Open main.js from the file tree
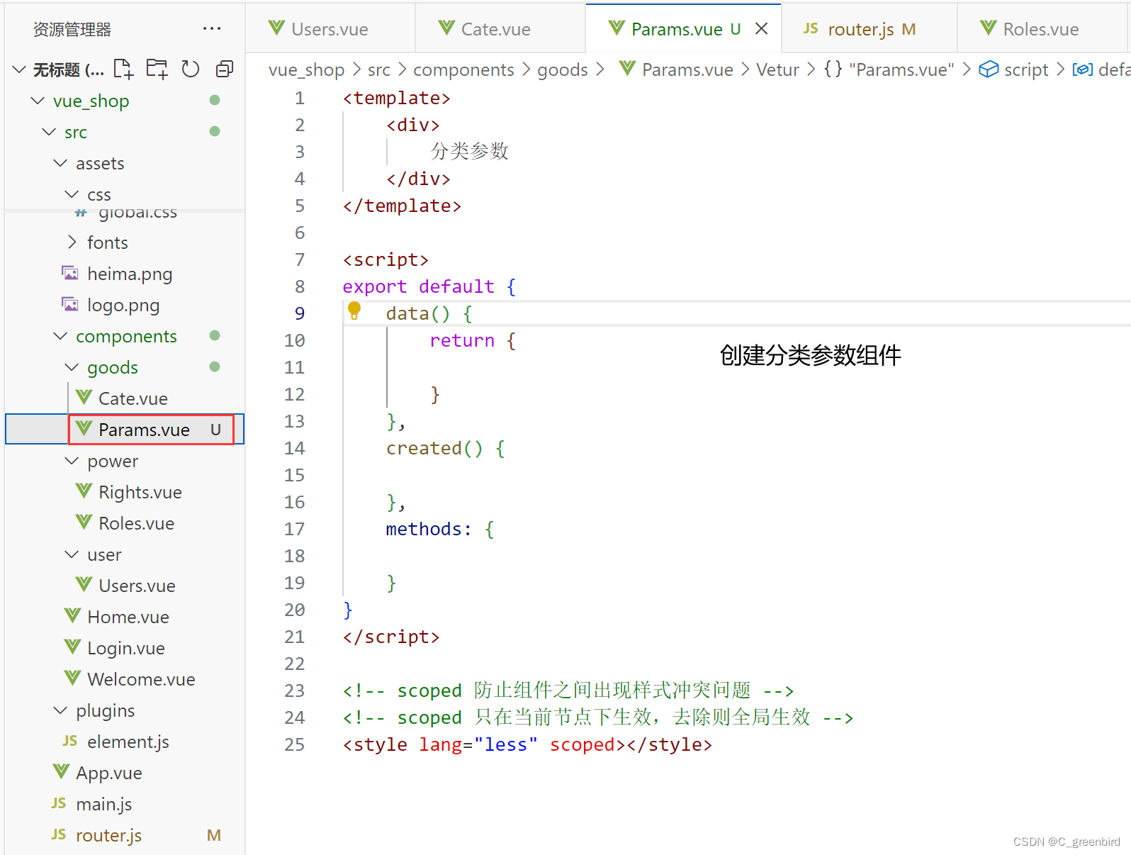This screenshot has height=855, width=1131. (125, 804)
